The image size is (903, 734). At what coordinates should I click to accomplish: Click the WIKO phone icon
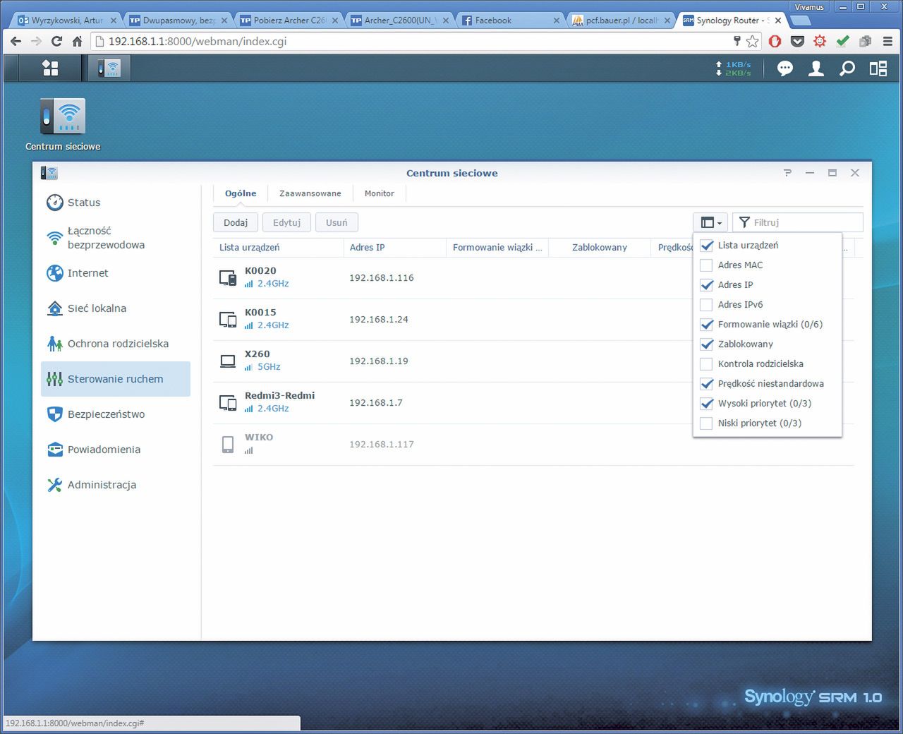coord(228,444)
